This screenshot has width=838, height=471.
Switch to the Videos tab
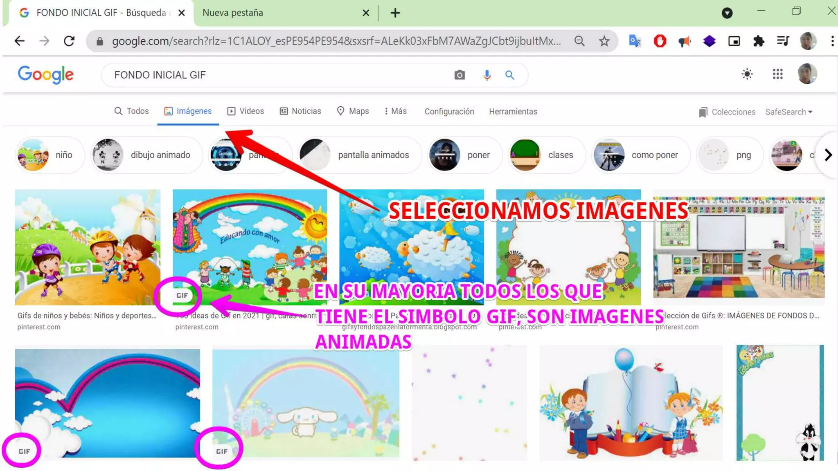(246, 111)
